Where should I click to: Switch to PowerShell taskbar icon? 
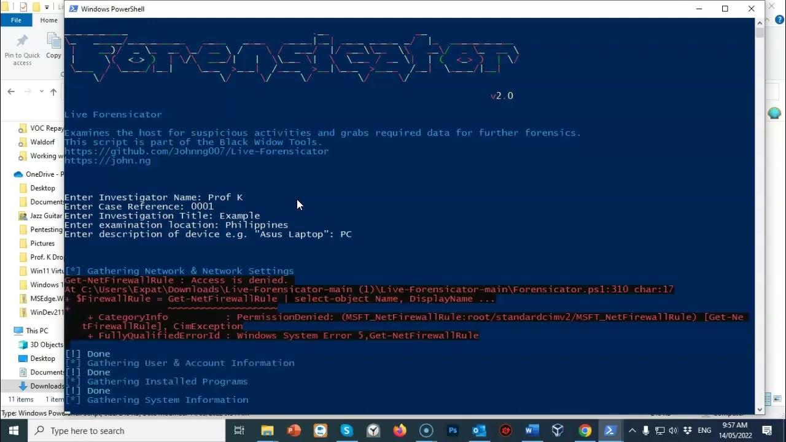(x=610, y=430)
